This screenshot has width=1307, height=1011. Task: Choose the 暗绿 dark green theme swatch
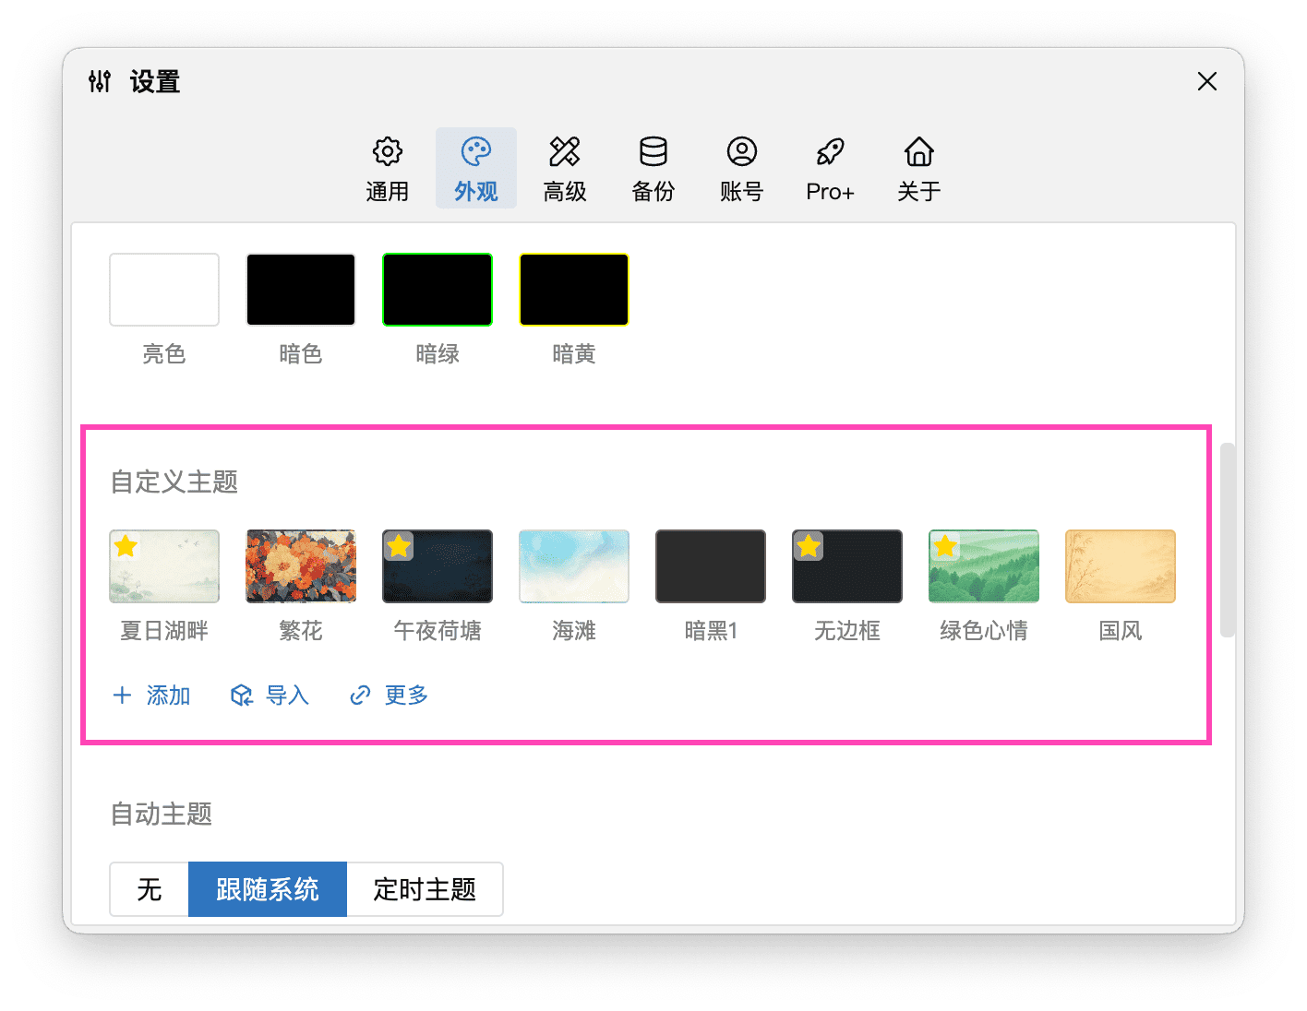[438, 290]
